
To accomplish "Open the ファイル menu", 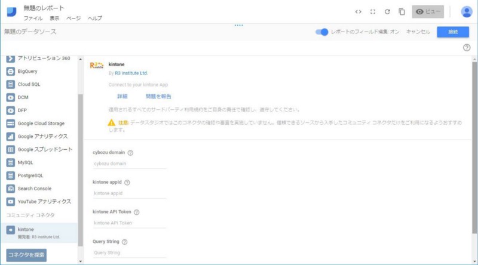I will tap(33, 19).
